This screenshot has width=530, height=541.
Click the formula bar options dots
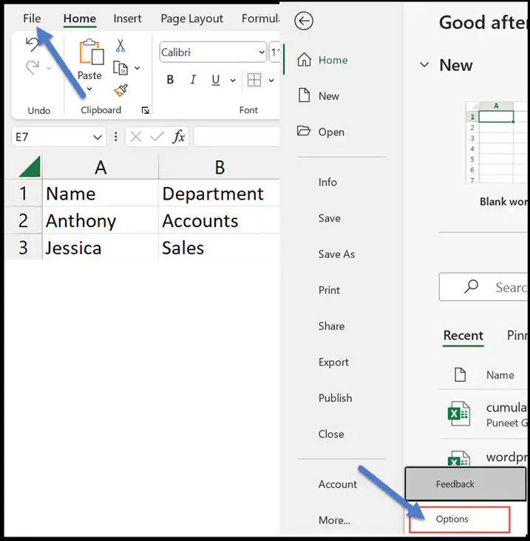click(x=115, y=137)
